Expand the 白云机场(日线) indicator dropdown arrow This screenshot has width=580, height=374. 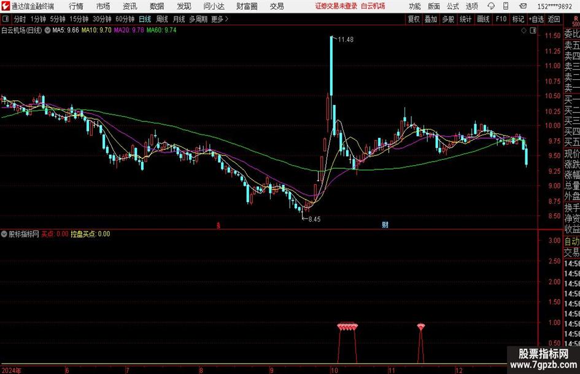coord(48,30)
